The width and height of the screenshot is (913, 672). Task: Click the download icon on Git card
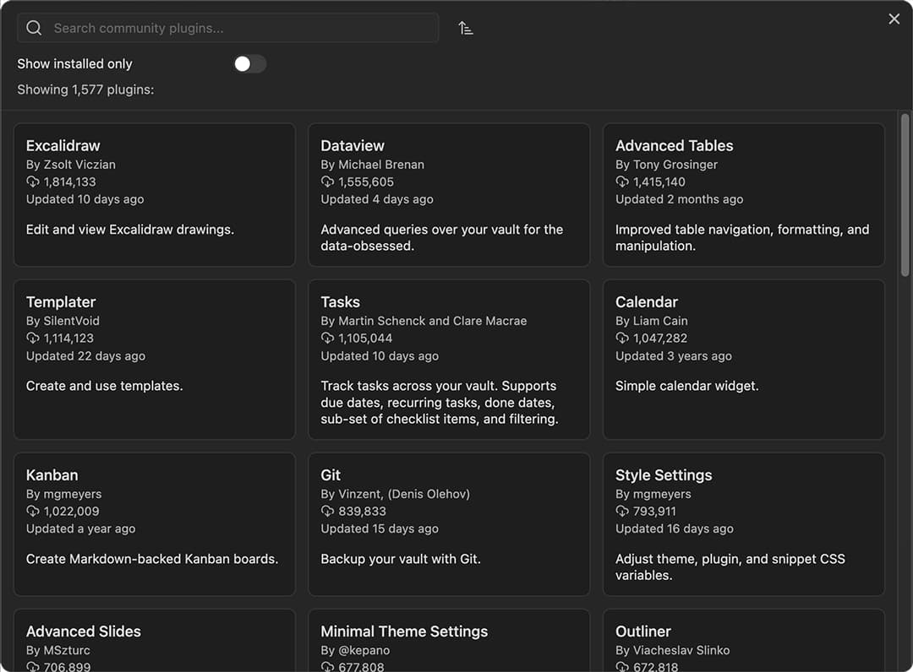pyautogui.click(x=327, y=512)
